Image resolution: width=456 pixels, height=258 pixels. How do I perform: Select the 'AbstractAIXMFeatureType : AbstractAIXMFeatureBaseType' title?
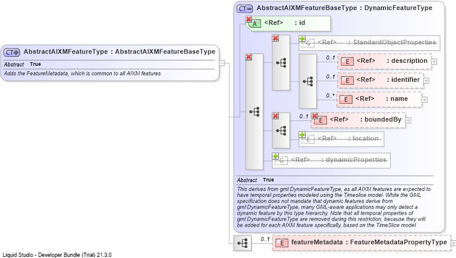(x=119, y=52)
